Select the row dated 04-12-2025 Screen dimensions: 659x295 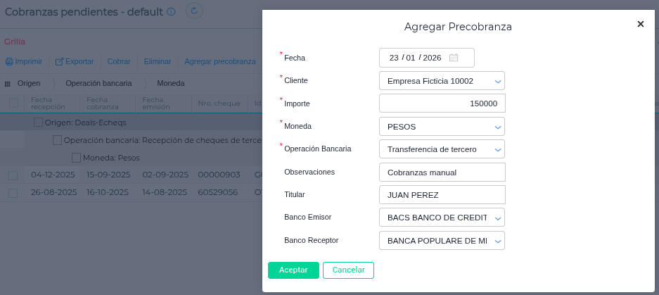point(13,175)
